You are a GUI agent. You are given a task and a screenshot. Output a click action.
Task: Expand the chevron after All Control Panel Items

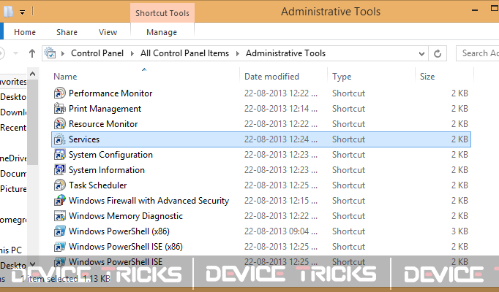(x=237, y=53)
